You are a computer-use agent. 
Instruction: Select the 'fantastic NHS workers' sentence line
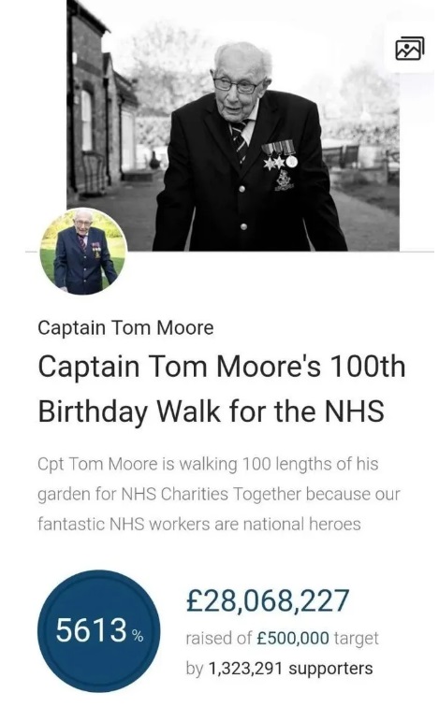(199, 525)
